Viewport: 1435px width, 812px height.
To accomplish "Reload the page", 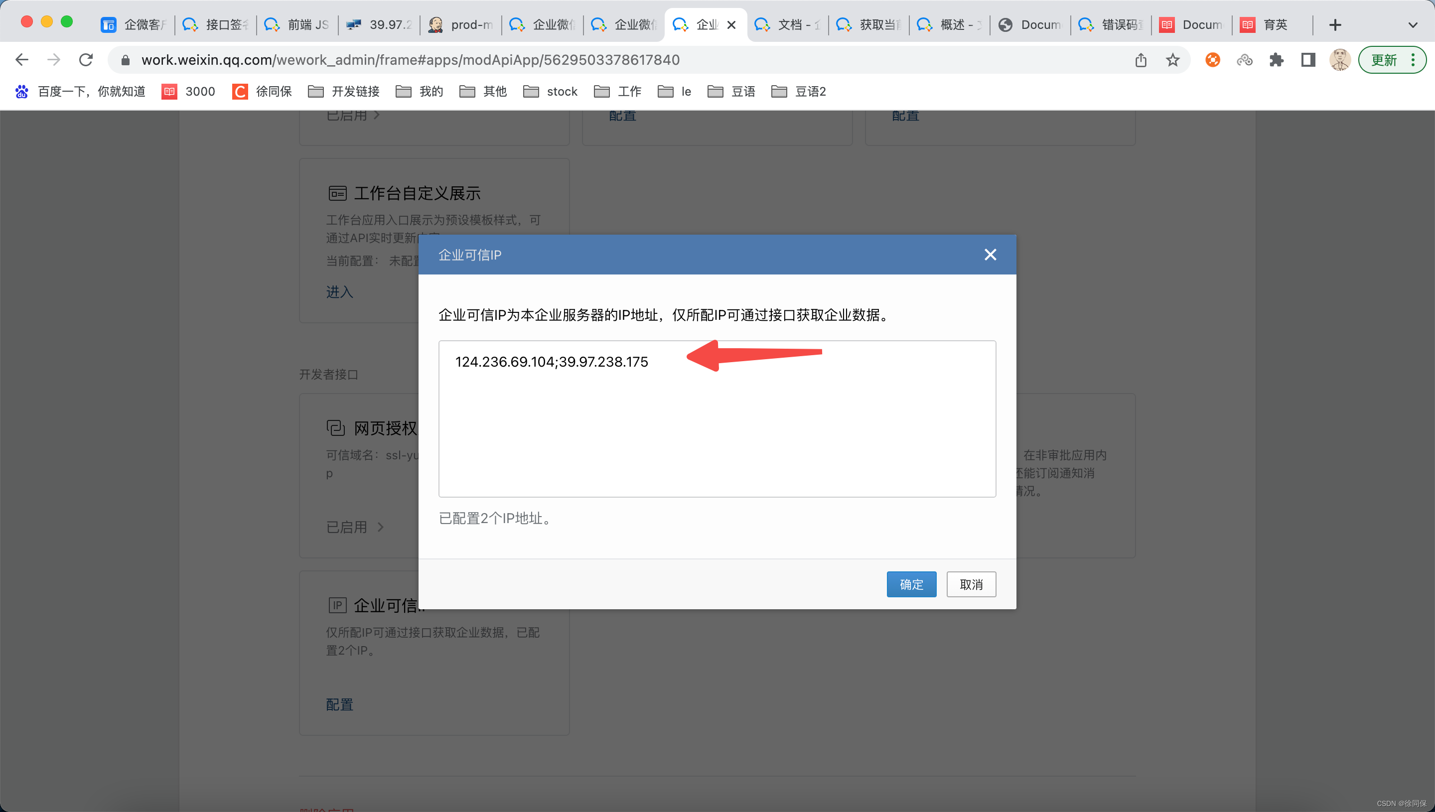I will [x=85, y=60].
